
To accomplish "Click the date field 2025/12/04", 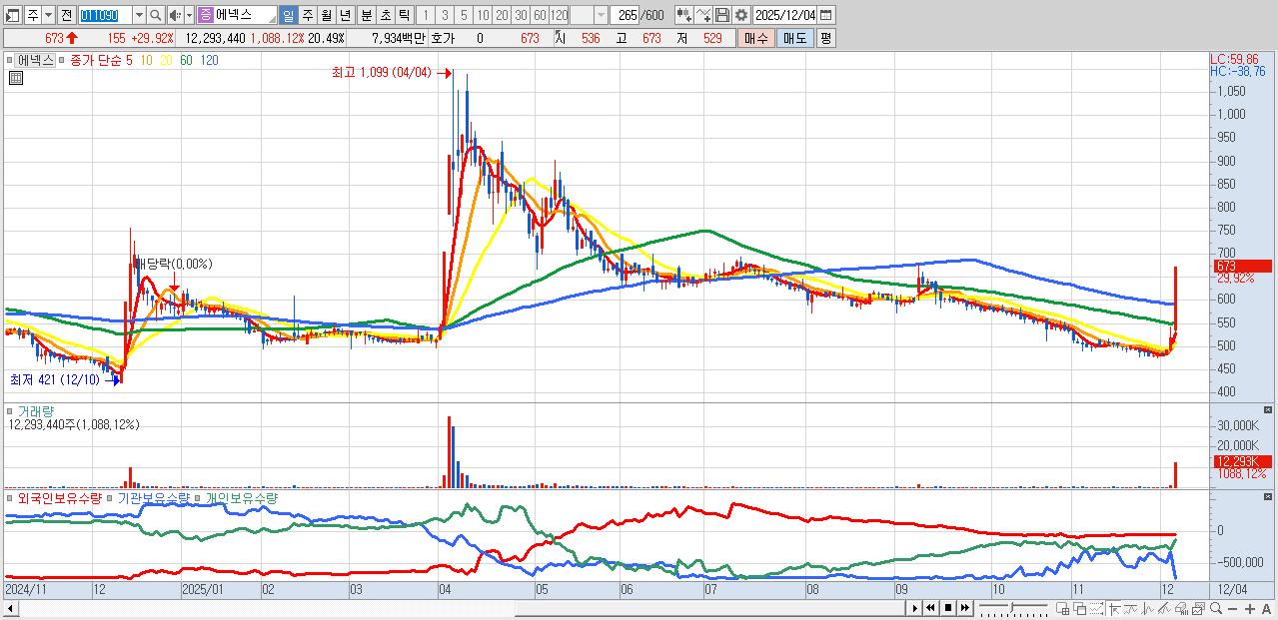I will [x=785, y=15].
